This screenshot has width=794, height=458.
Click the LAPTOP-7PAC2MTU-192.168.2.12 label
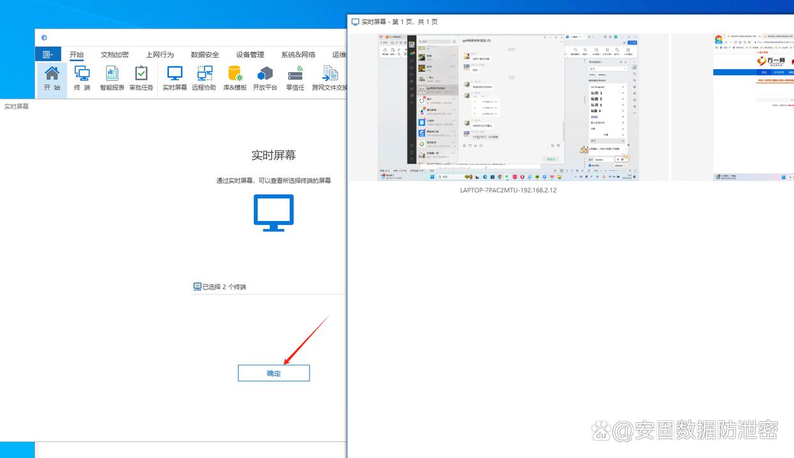pyautogui.click(x=508, y=190)
